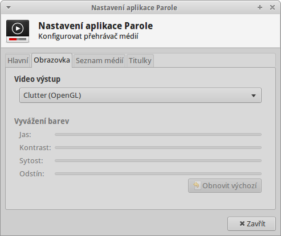Click the maximize plus icon in title bar

[260, 7]
